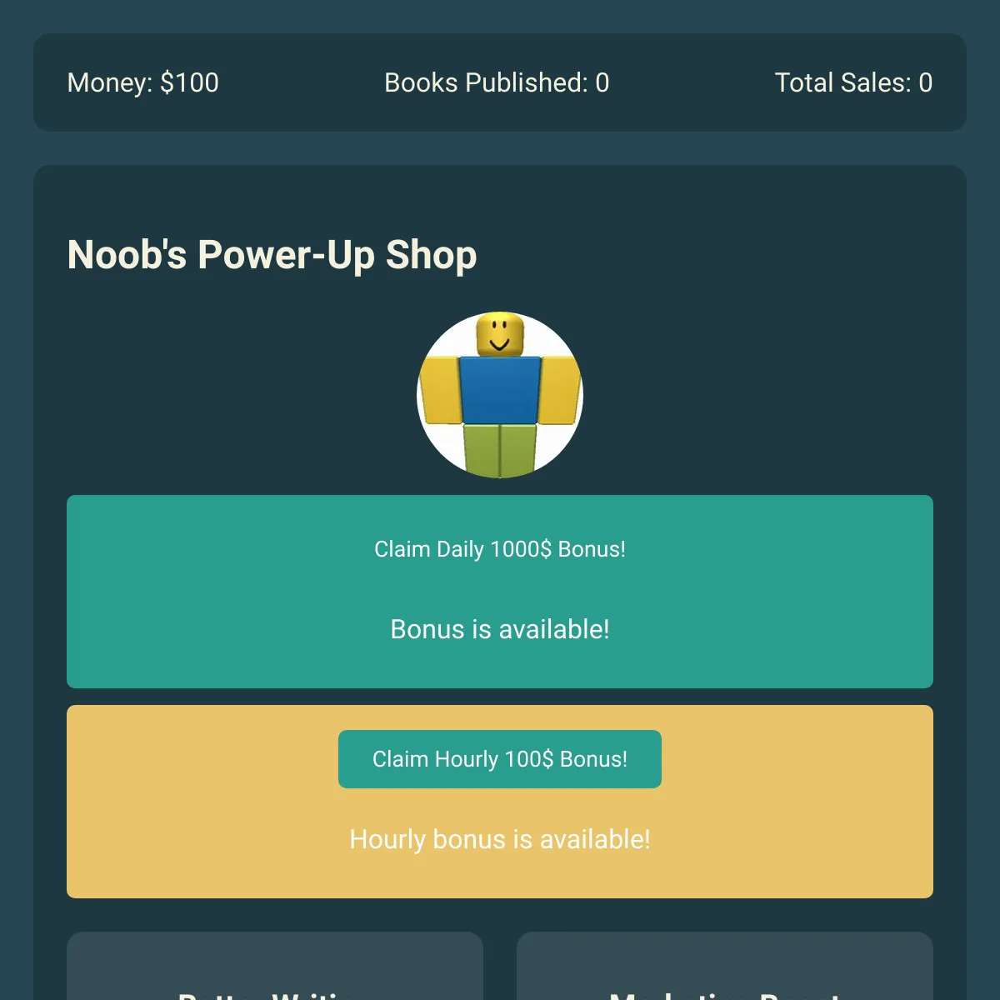
Task: Click the Money: $100 stat
Action: coord(143,82)
